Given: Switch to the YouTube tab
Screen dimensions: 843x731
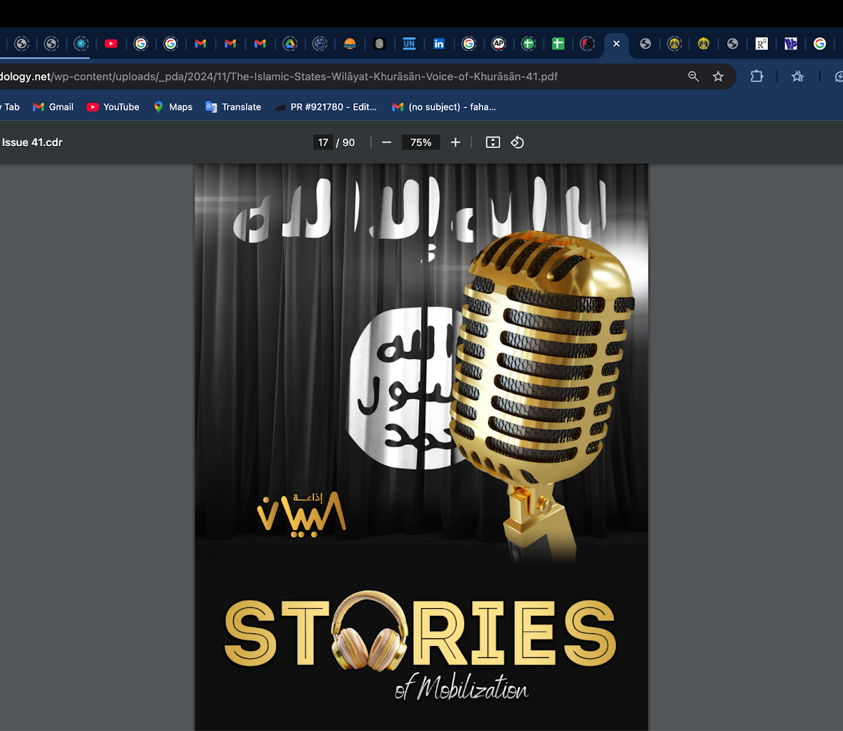Looking at the screenshot, I should [x=111, y=44].
